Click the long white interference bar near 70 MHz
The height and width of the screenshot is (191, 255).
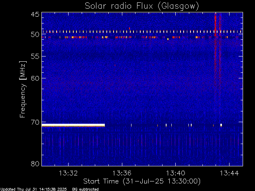click(x=73, y=125)
